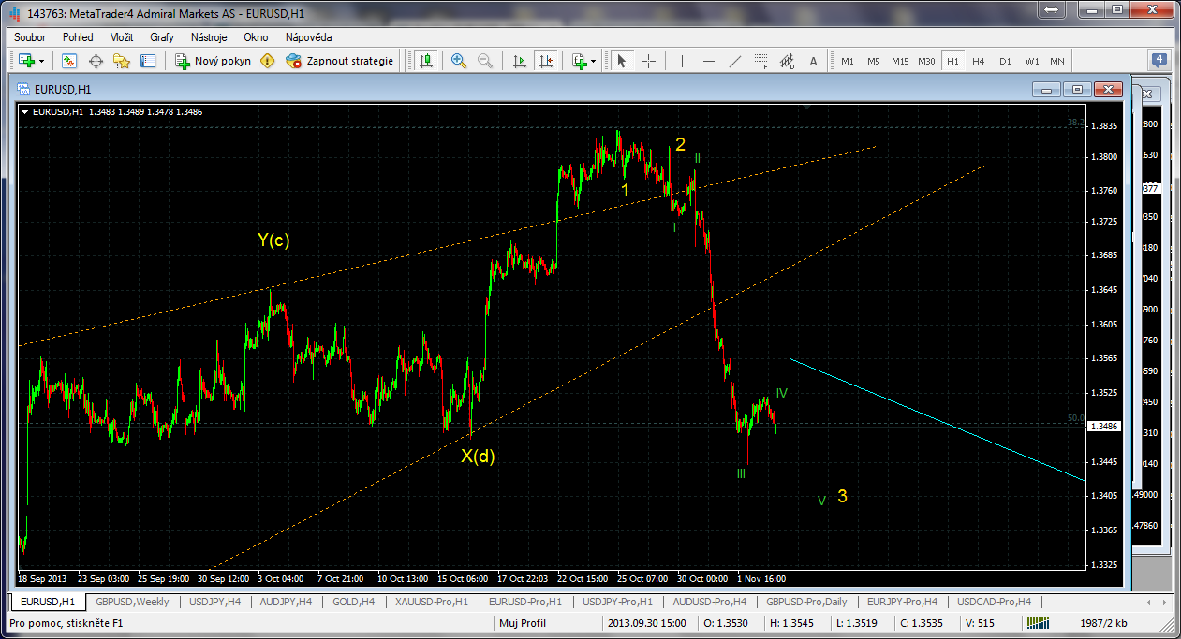Open the Grafy menu

point(162,37)
